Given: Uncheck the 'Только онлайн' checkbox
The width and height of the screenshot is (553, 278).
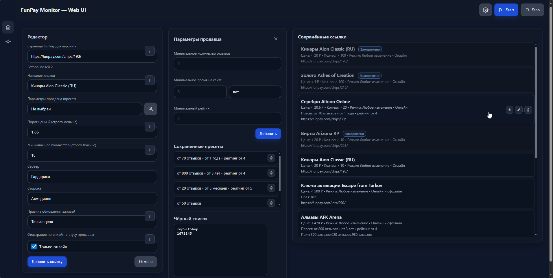Looking at the screenshot, I should pyautogui.click(x=34, y=247).
